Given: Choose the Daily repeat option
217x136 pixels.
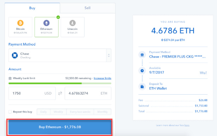Looking at the screenshot, I should click(43, 112).
